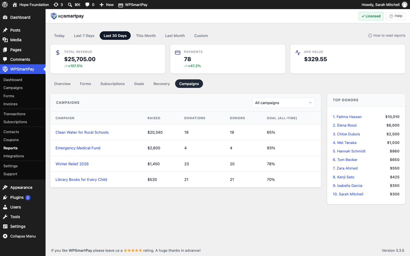Click the five-star rating link in footer

(133, 250)
